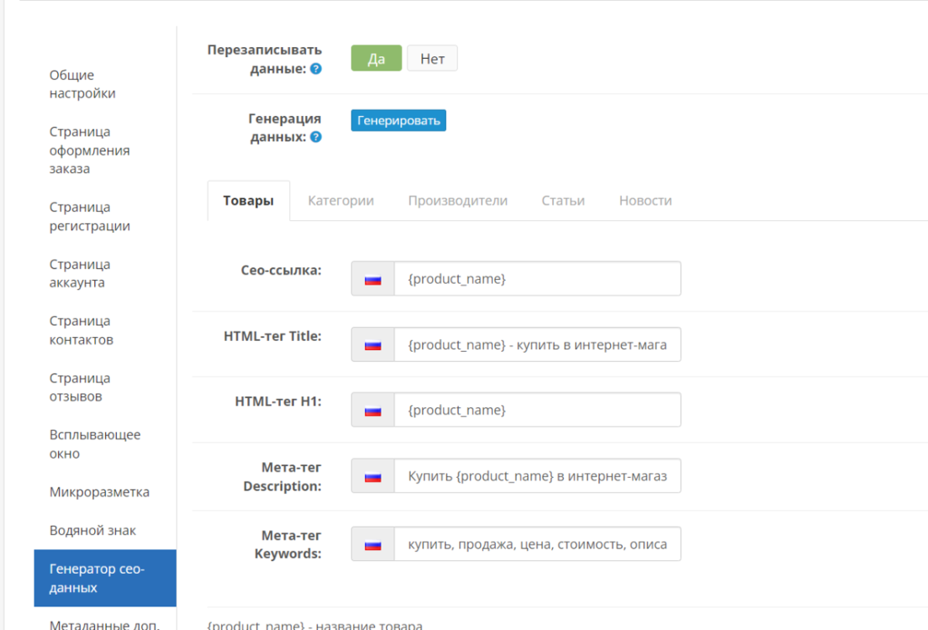928x630 pixels.
Task: Click Russian flag icon beside HTML-тег H1 field
Action: (x=373, y=411)
